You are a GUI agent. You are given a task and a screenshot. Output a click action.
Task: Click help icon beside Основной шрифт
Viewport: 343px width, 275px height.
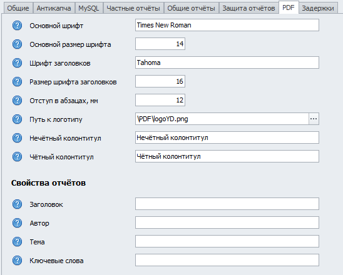click(17, 26)
